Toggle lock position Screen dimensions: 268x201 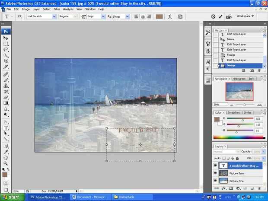pyautogui.click(x=233, y=158)
